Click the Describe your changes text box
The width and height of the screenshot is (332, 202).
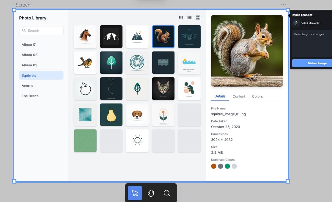click(x=311, y=43)
